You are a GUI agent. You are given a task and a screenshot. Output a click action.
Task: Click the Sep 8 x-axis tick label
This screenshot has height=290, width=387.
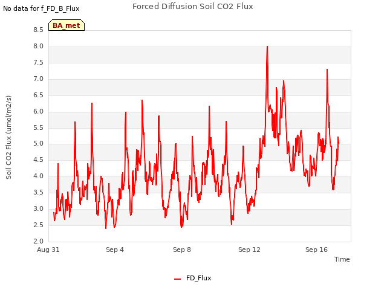click(x=182, y=250)
